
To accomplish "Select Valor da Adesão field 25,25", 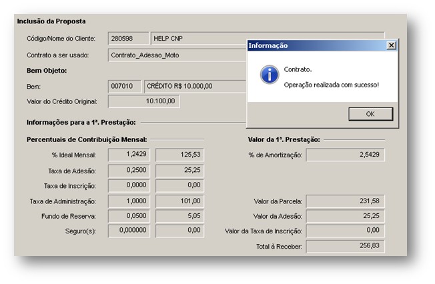I will [346, 216].
